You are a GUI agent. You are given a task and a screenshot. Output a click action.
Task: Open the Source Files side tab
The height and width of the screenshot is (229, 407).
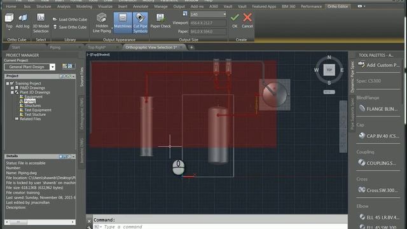pos(82,77)
